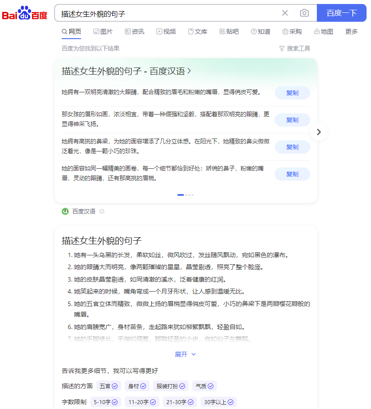Click the Baidu logo
Screen dimensions: 371x409
point(25,13)
